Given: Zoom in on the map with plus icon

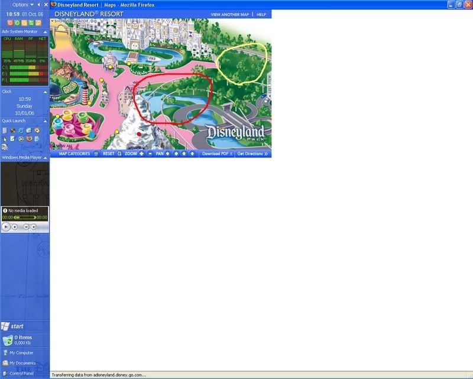Looking at the screenshot, I should [x=141, y=153].
